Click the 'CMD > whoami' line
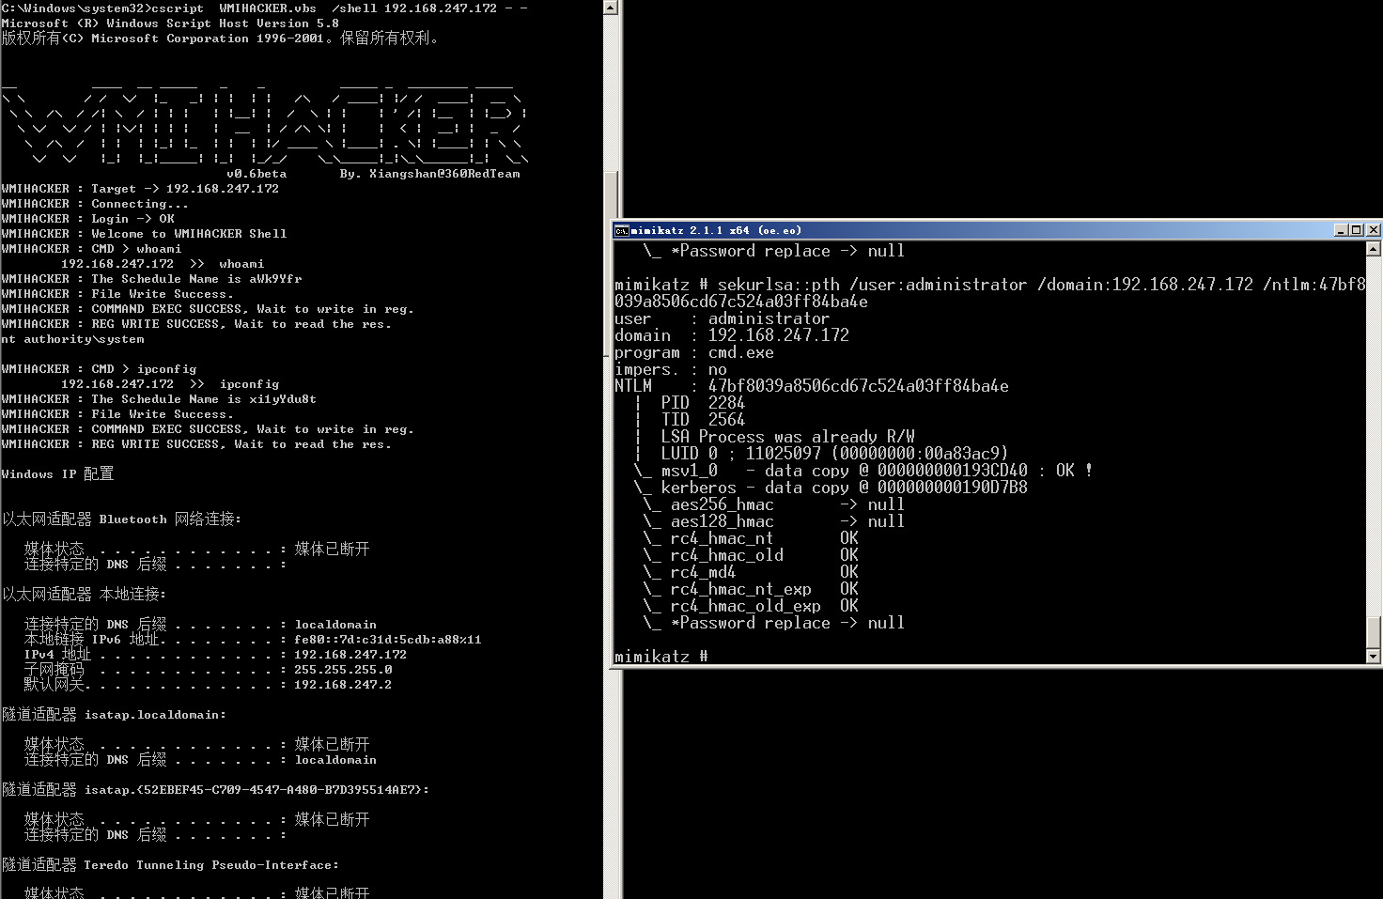Screen dimensions: 1383x899 click(x=92, y=248)
